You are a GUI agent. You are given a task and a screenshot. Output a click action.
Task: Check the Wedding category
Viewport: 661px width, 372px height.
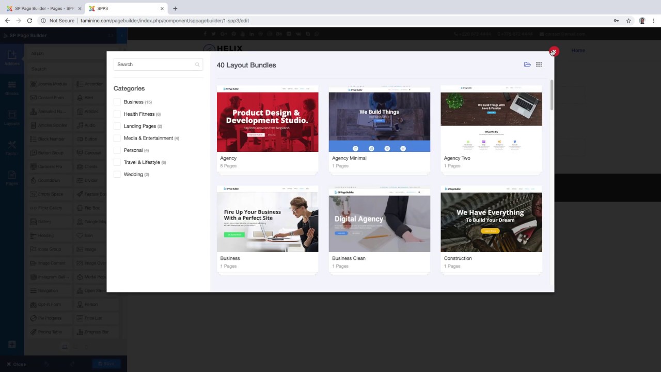pyautogui.click(x=117, y=174)
